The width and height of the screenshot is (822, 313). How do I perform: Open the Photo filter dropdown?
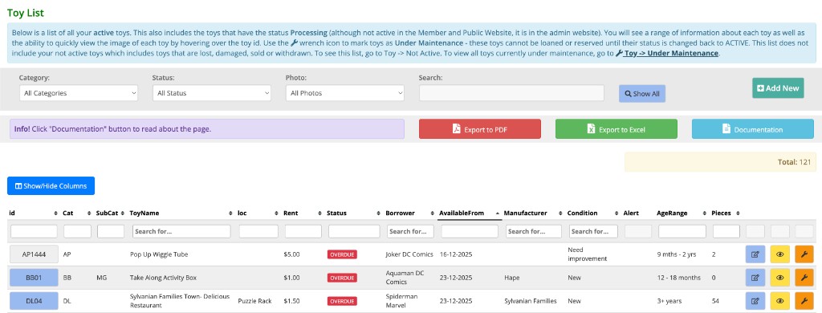[345, 93]
